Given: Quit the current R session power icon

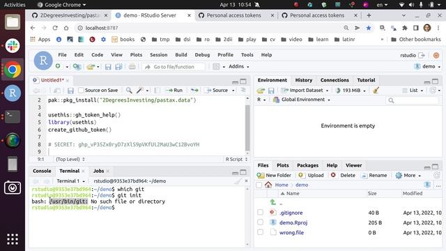Looking at the screenshot, I should pyautogui.click(x=436, y=55).
